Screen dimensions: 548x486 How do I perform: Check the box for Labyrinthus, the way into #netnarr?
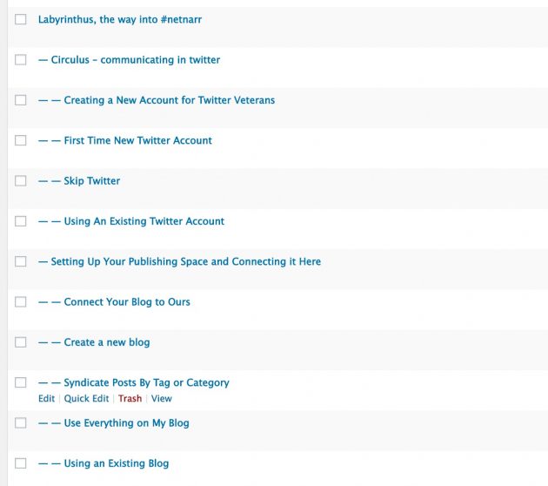pyautogui.click(x=21, y=19)
